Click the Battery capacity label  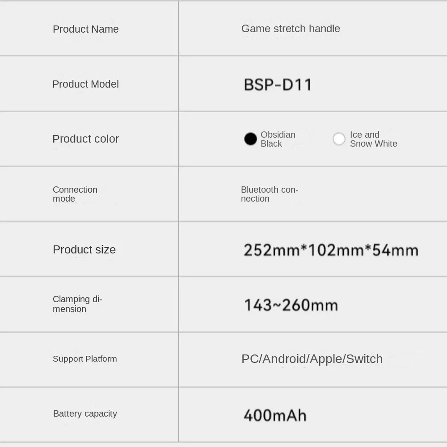(85, 414)
